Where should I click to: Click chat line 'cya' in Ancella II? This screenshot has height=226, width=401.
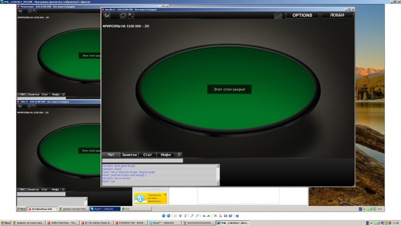click(x=108, y=181)
